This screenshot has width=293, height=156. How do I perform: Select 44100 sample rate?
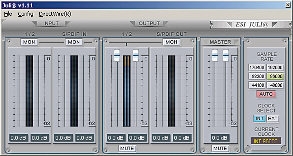257,85
